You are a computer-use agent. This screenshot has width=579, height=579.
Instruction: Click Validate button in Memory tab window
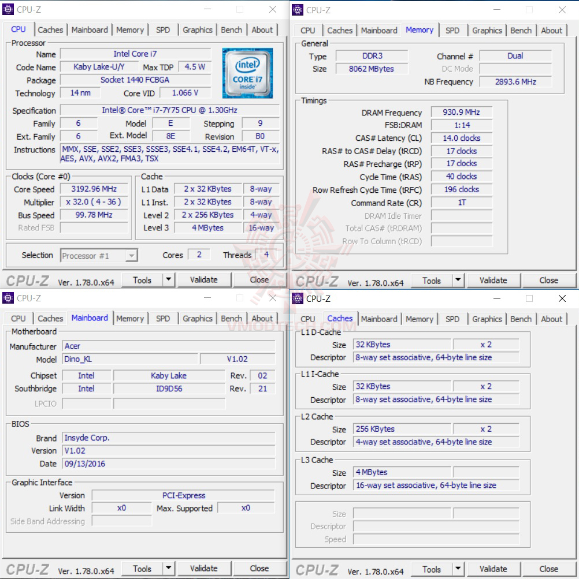click(493, 281)
